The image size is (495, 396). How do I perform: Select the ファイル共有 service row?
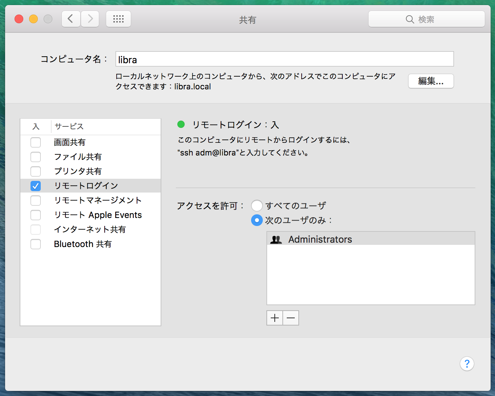[x=90, y=157]
